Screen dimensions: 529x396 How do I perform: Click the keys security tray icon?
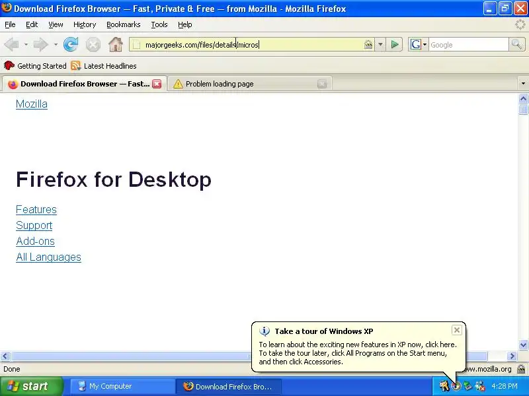(444, 386)
